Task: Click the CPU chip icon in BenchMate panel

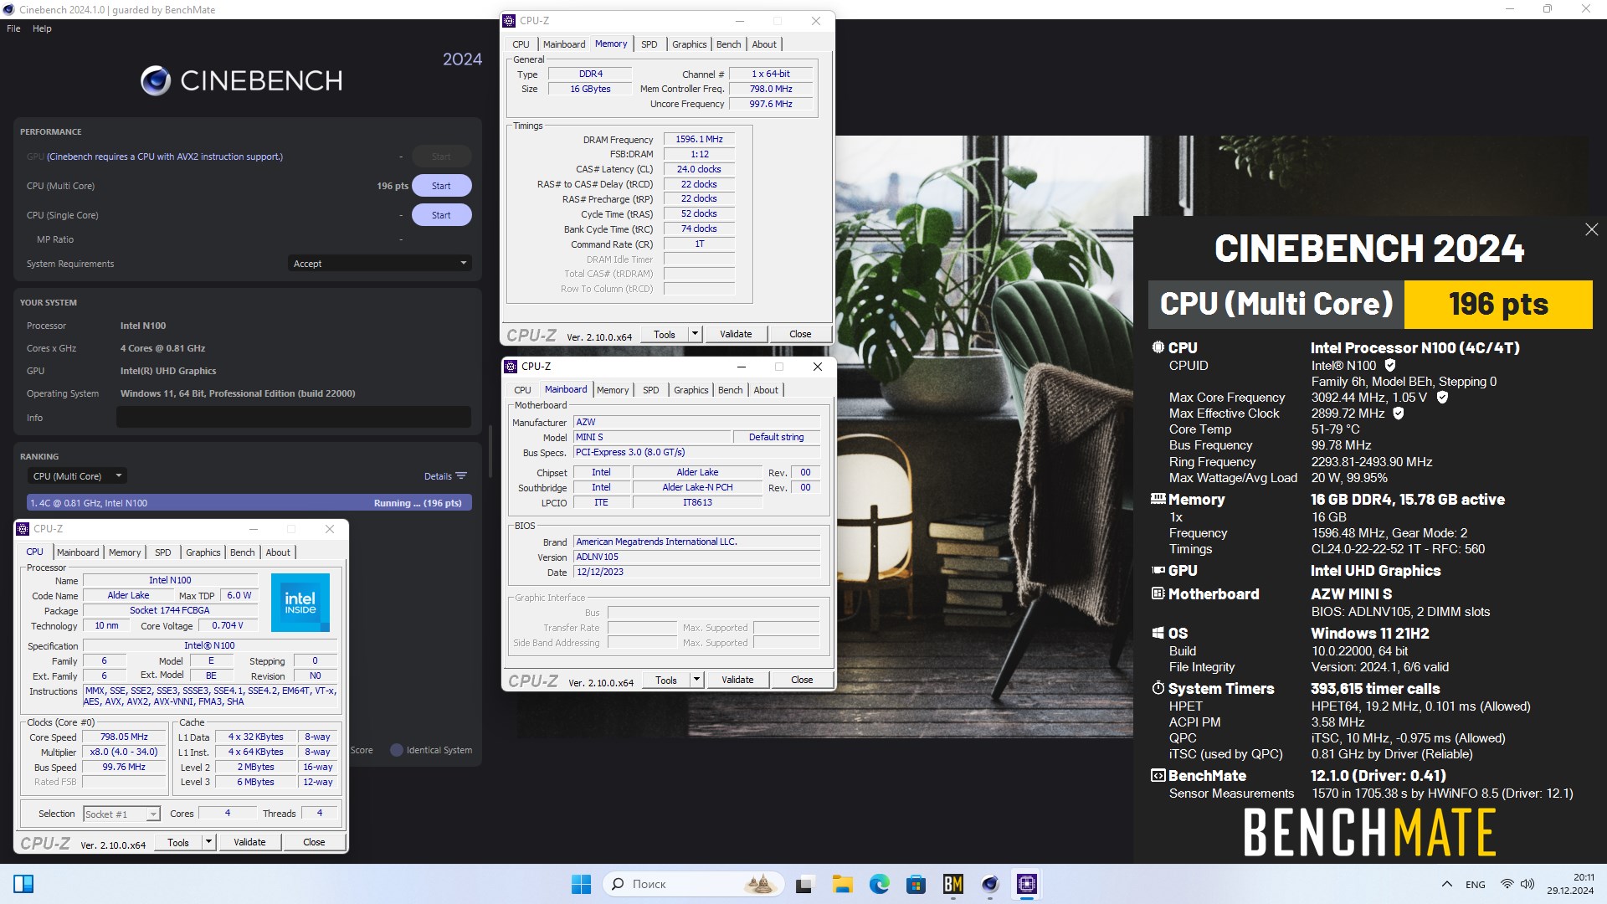Action: pos(1158,347)
